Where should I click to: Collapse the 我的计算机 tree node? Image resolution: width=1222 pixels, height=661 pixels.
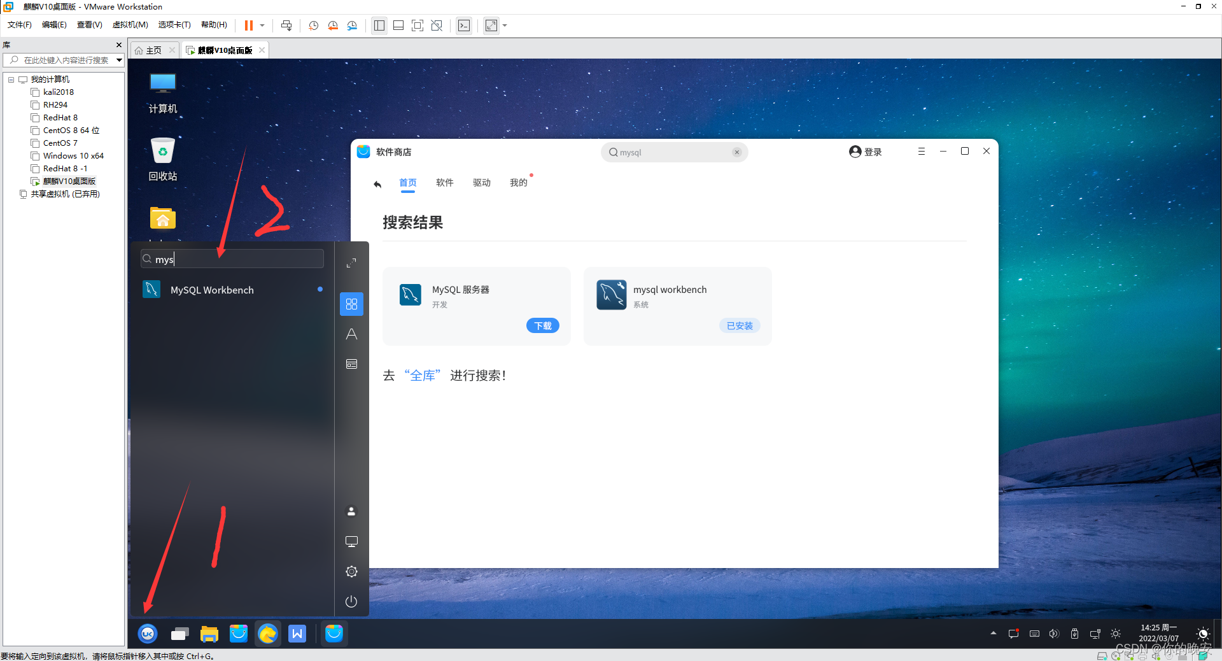11,80
